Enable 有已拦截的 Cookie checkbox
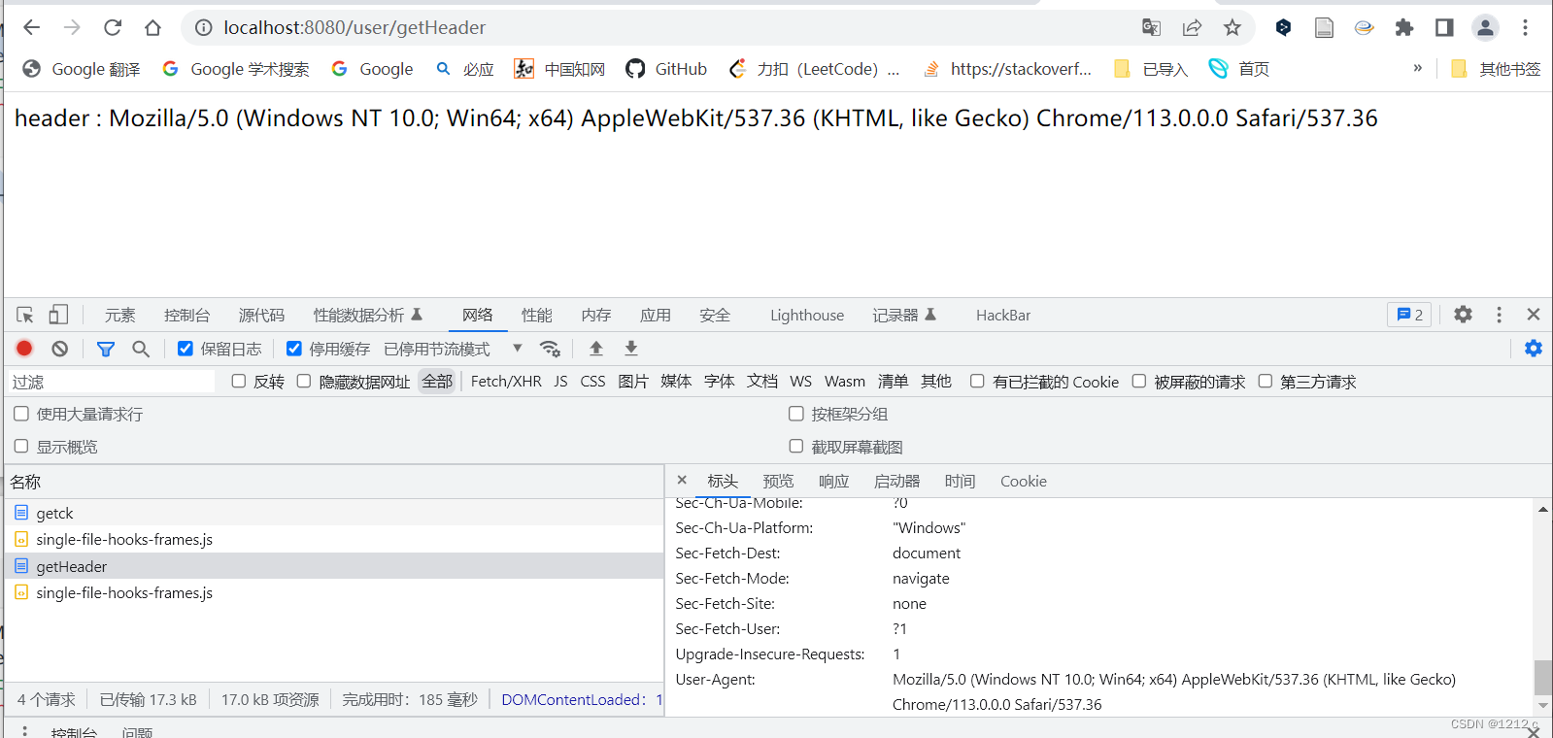Viewport: 1553px width, 738px height. click(977, 382)
